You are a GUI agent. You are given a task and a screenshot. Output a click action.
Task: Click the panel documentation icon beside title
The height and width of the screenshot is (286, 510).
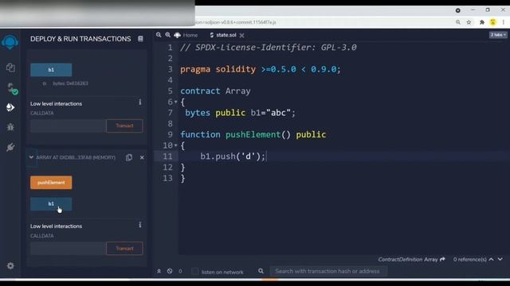click(x=140, y=39)
